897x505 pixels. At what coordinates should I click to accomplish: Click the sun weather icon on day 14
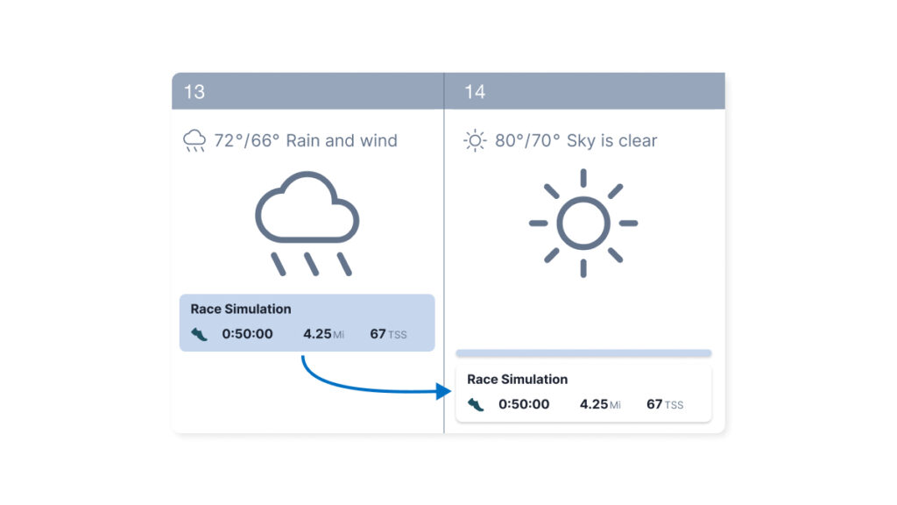coord(583,222)
